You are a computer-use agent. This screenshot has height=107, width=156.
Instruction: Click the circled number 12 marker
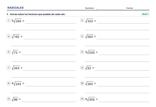82,99
